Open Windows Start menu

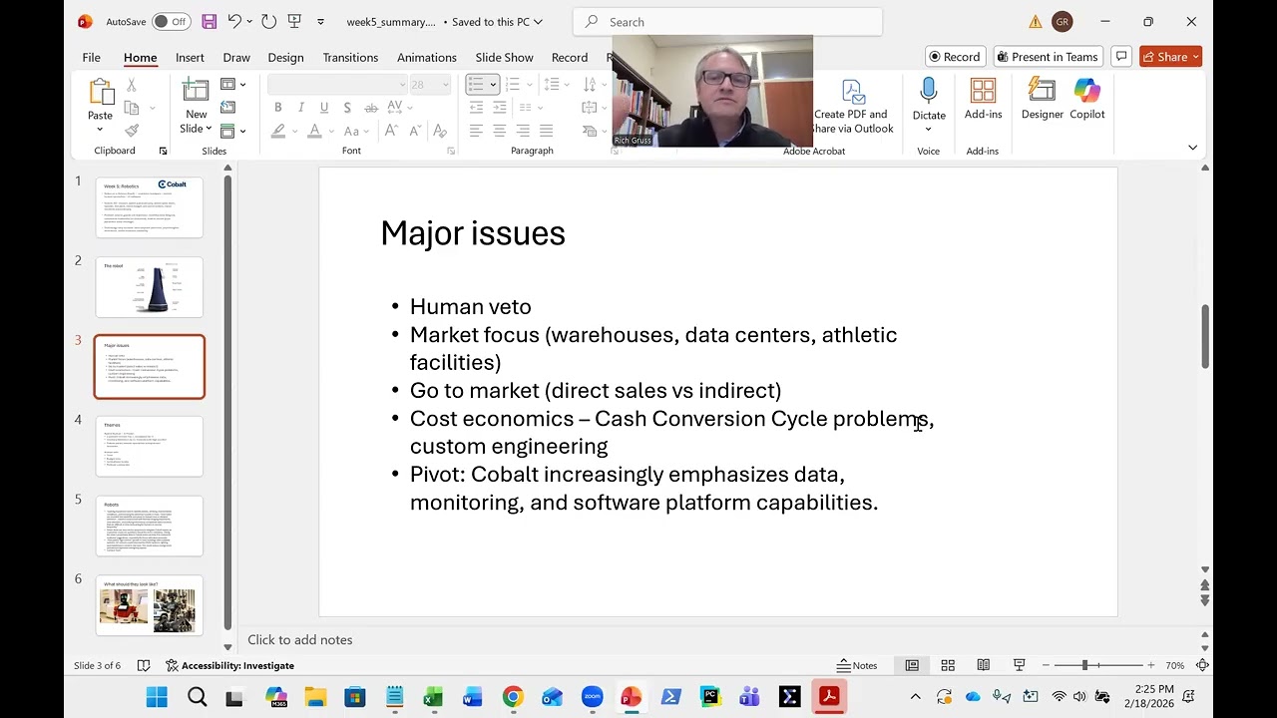[x=158, y=697]
